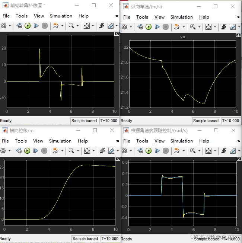Open triggers icon in longitudinal speed scope
The height and width of the screenshot is (243, 242).
point(224,27)
